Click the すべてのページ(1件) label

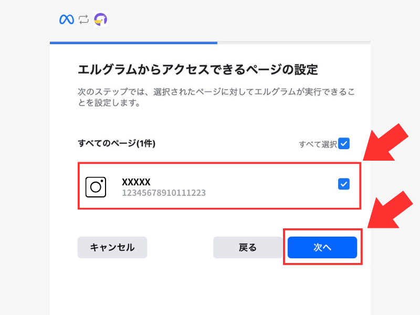(116, 143)
